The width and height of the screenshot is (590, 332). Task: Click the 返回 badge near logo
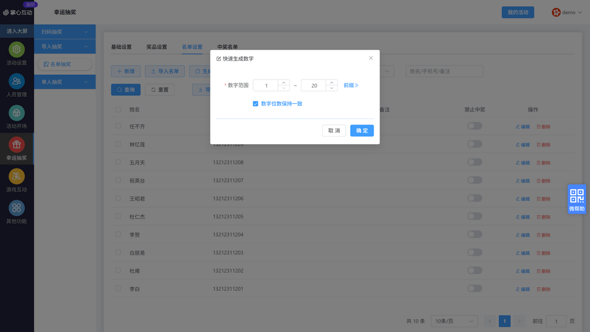30,4
